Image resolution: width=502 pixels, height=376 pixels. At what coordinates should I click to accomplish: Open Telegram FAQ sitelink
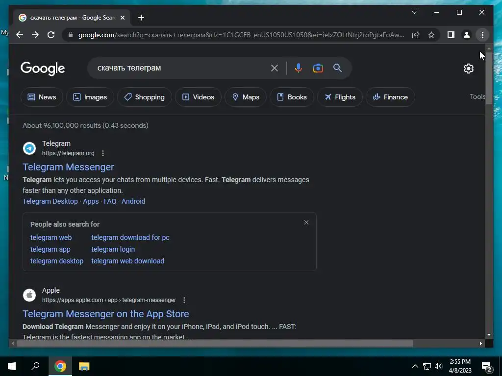(110, 201)
